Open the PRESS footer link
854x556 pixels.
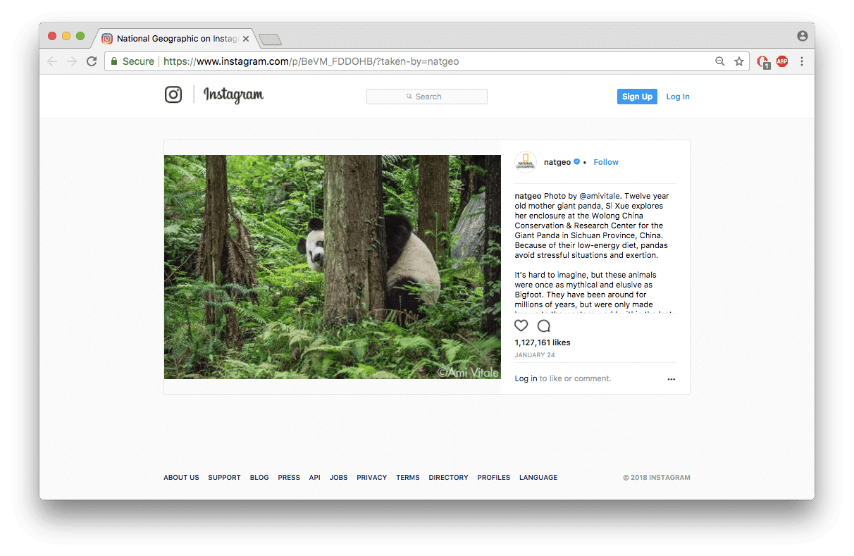tap(289, 478)
